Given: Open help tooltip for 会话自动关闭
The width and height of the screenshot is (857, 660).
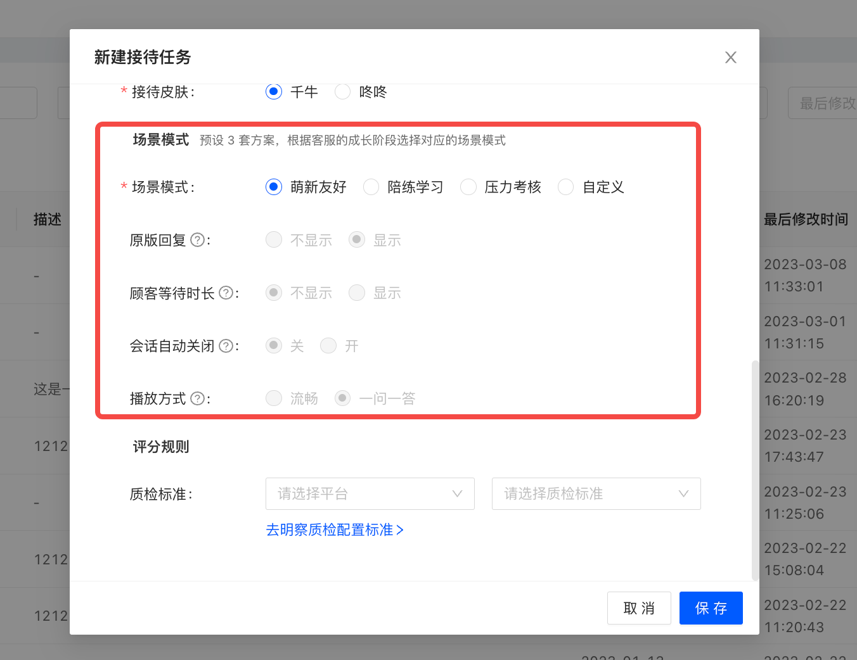Looking at the screenshot, I should point(226,346).
